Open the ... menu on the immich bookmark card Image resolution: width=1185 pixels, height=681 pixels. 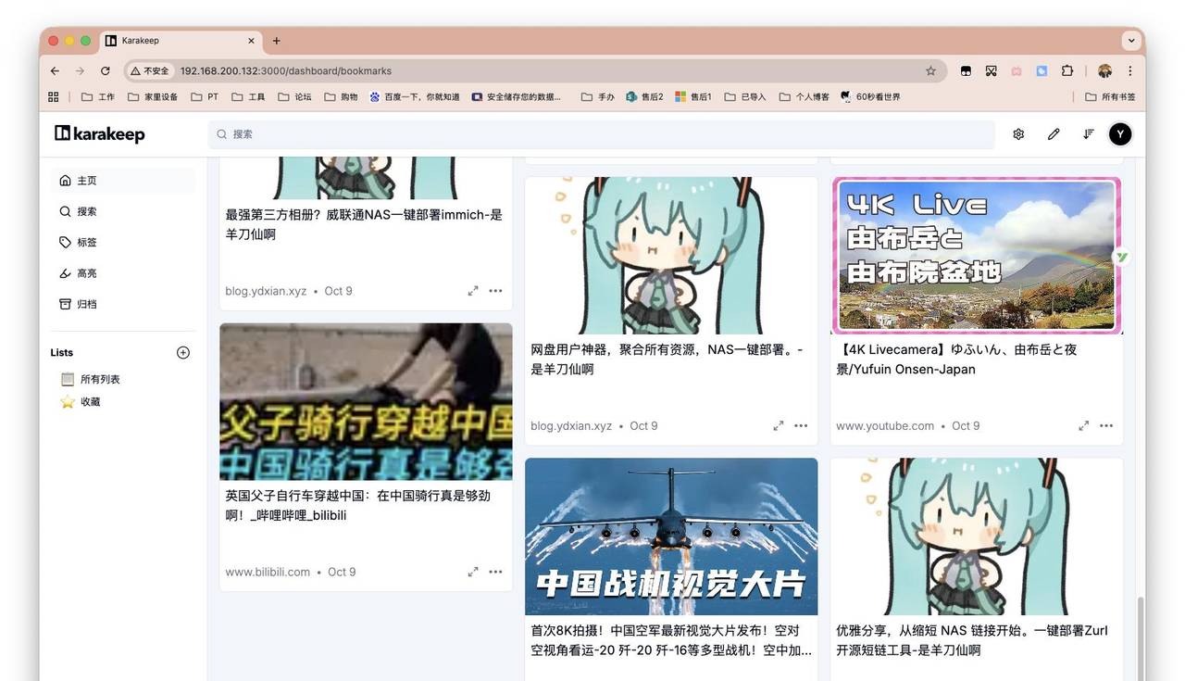coord(495,290)
